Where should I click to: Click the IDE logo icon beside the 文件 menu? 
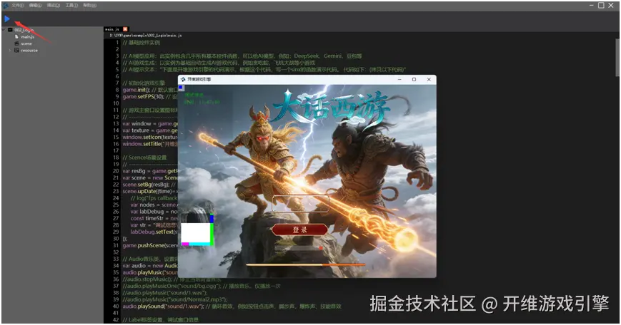click(x=6, y=6)
